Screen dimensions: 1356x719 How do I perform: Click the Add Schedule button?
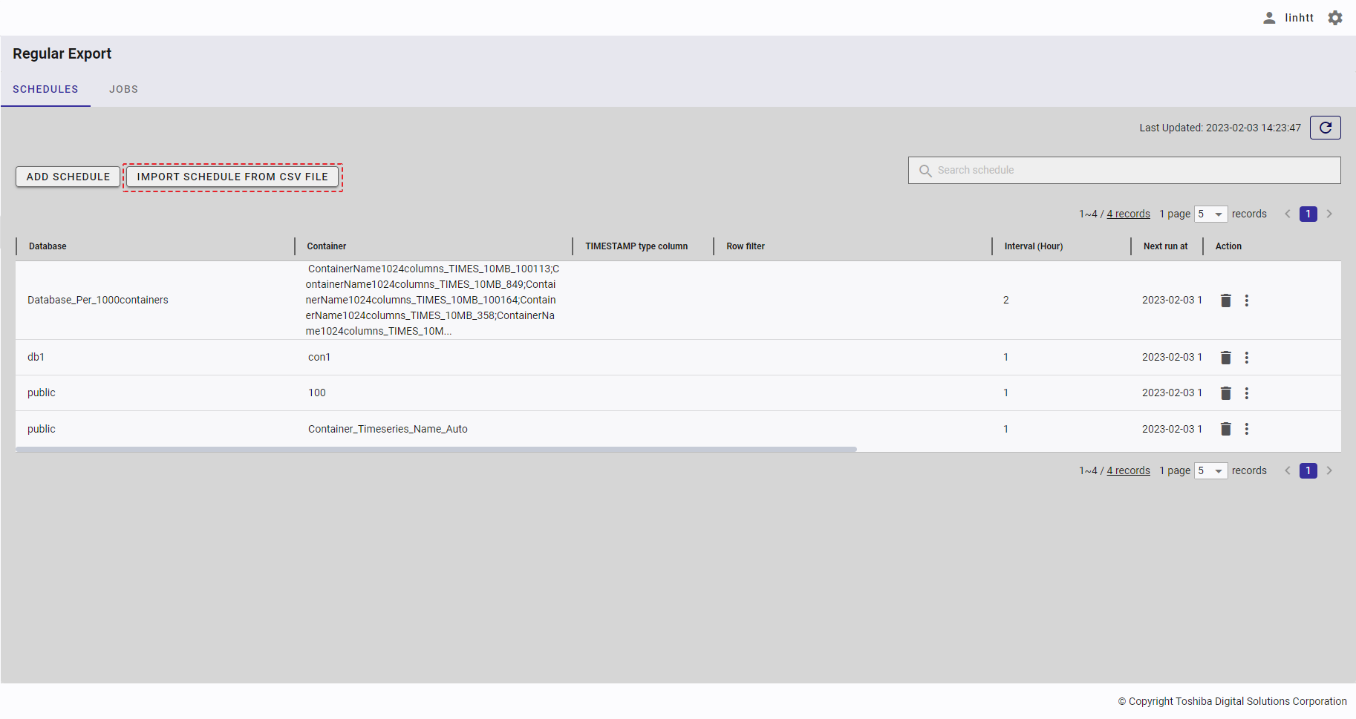click(68, 177)
